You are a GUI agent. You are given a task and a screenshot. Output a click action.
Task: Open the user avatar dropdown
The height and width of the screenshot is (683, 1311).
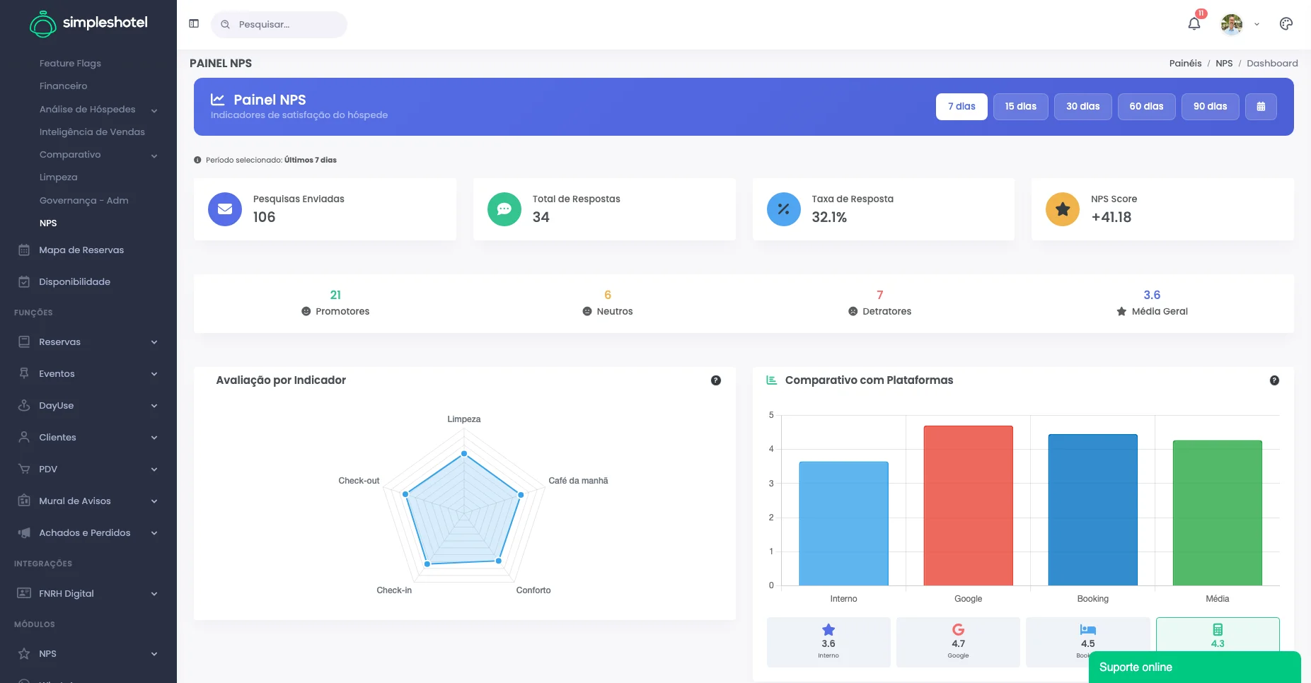coord(1240,24)
